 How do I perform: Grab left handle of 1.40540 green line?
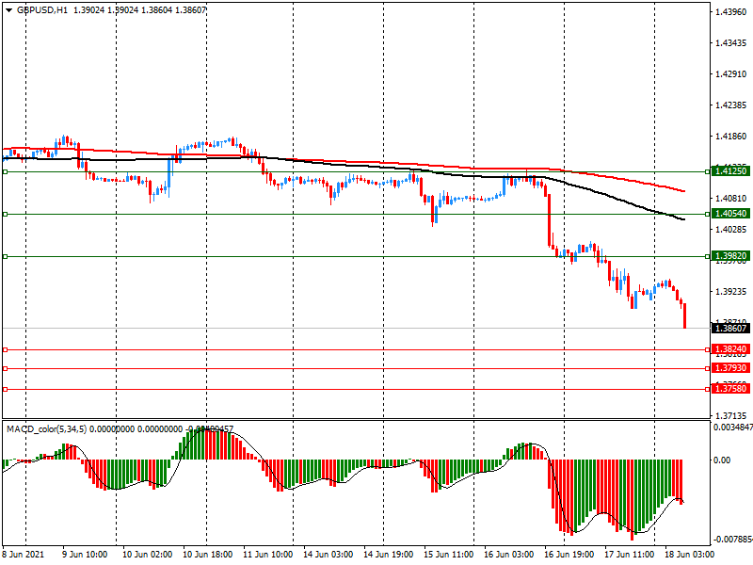[x=6, y=214]
